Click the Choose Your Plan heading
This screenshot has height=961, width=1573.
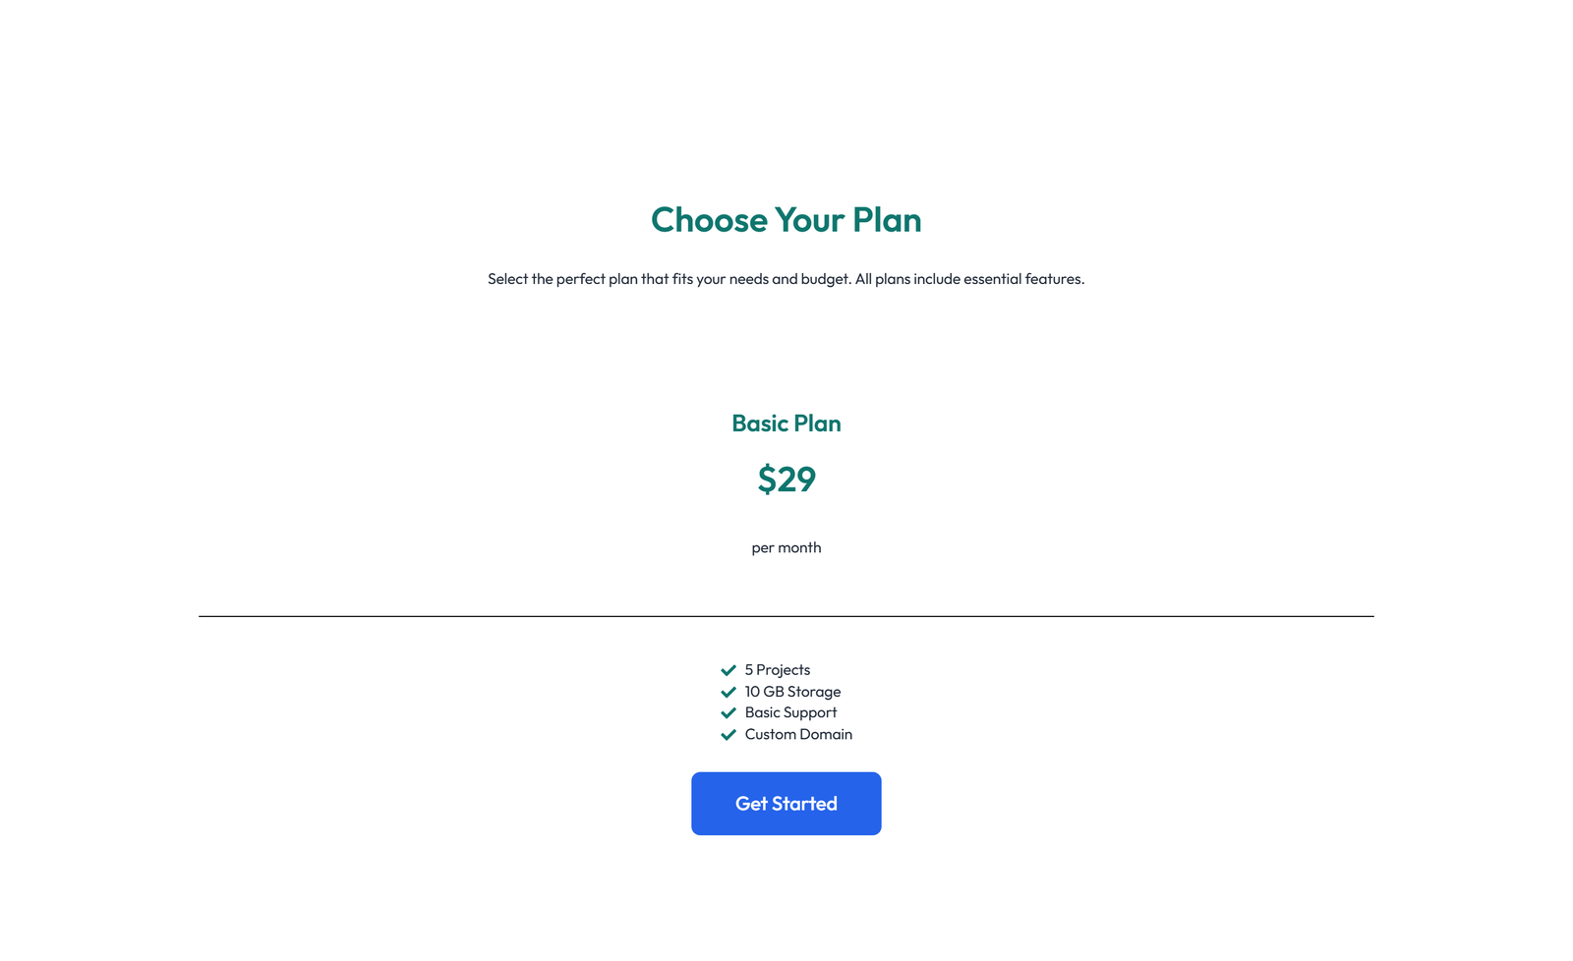[786, 220]
